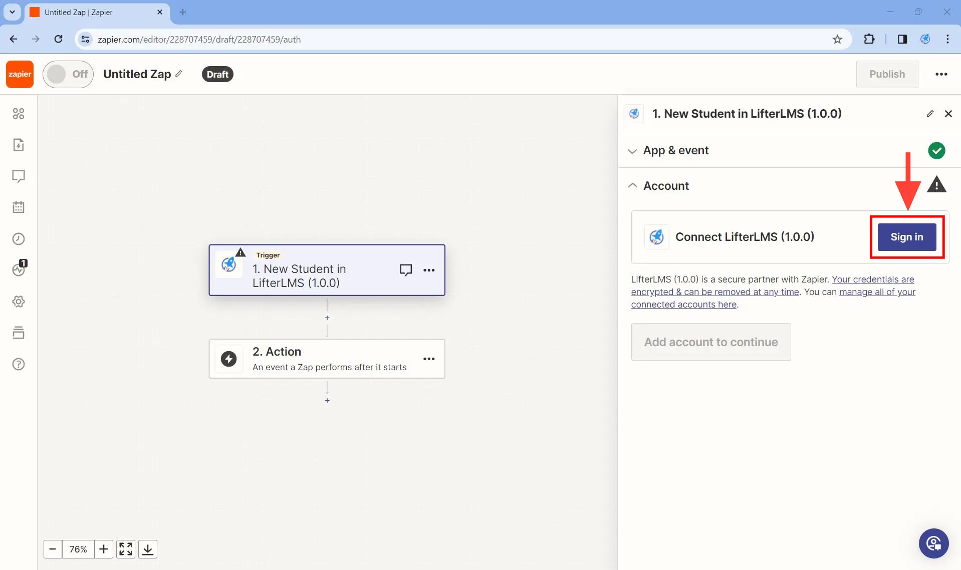This screenshot has height=570, width=961.
Task: Toggle the browser side panel icon
Action: click(x=902, y=39)
